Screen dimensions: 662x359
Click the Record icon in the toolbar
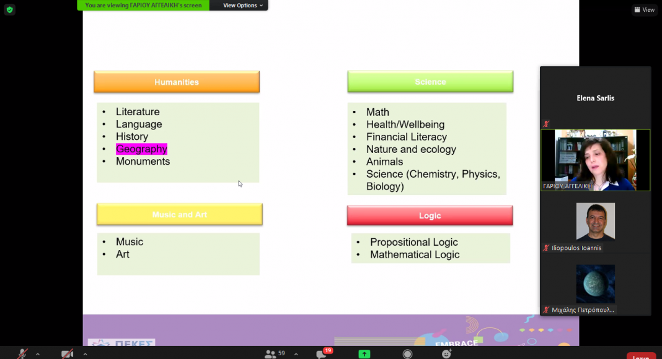point(407,354)
